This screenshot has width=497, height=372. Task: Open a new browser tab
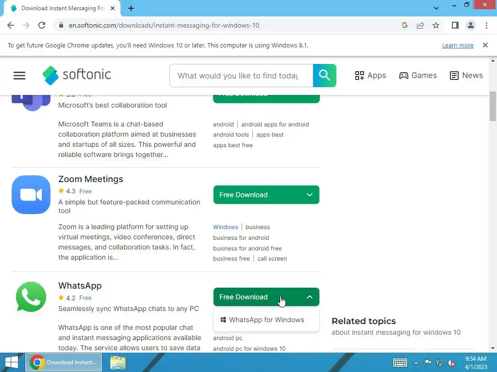pyautogui.click(x=131, y=8)
